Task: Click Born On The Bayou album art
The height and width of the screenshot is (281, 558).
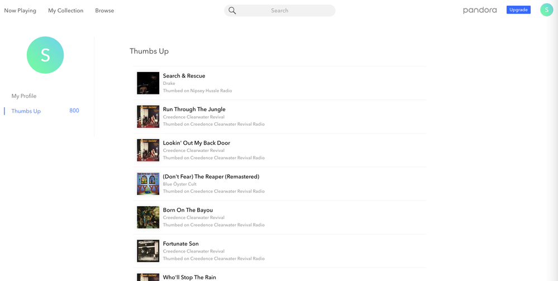Action: pyautogui.click(x=148, y=217)
